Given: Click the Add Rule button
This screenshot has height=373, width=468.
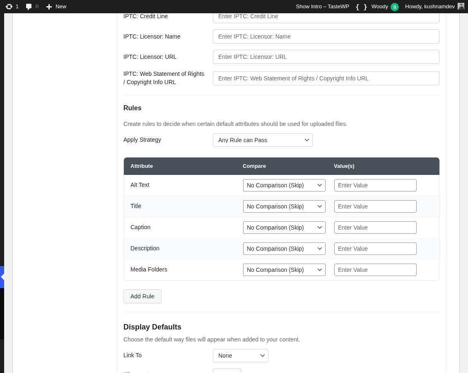Looking at the screenshot, I should (x=142, y=296).
